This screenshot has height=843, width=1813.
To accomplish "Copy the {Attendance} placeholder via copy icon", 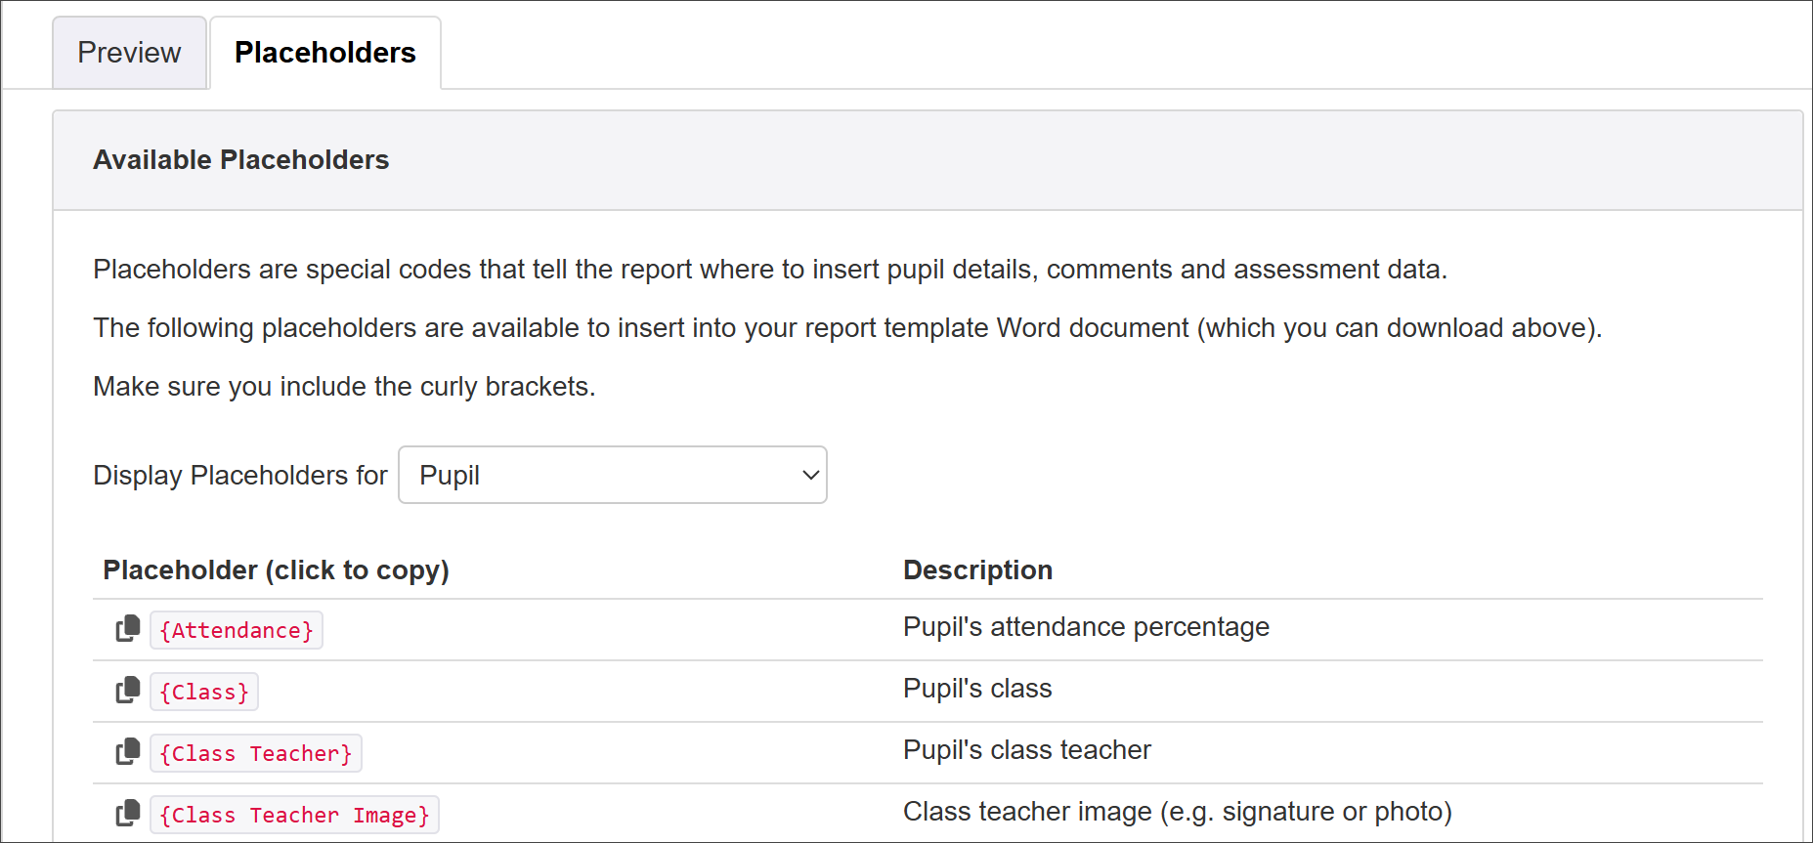I will (x=128, y=629).
